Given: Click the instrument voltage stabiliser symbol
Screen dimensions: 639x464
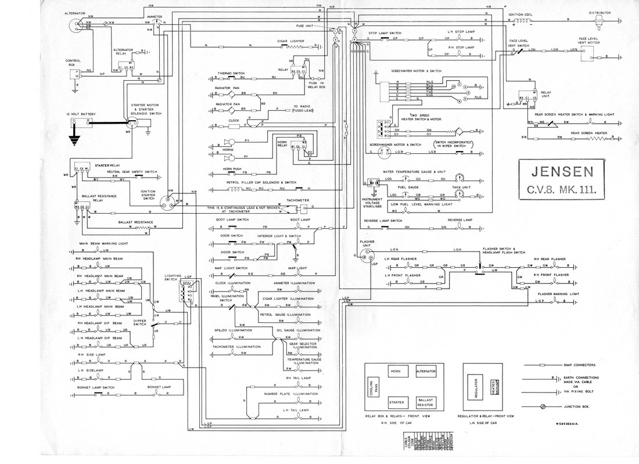Looking at the screenshot, I should click(x=373, y=183).
